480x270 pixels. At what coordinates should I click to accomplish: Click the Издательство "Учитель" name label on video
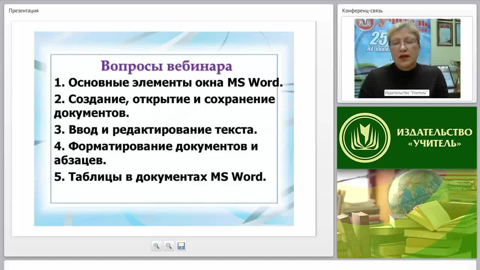(406, 93)
